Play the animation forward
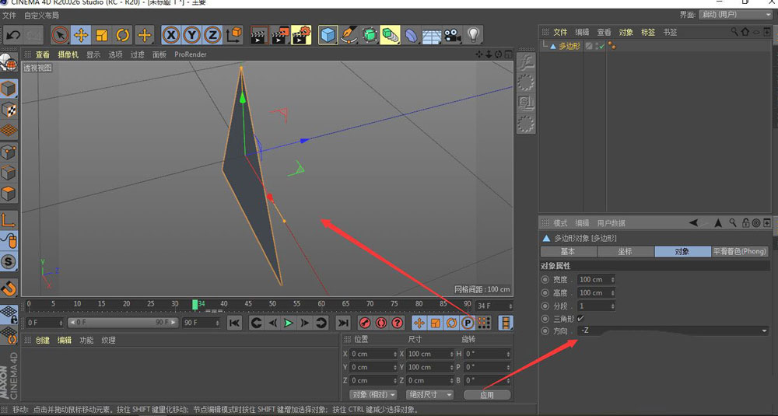This screenshot has height=416, width=778. point(289,323)
